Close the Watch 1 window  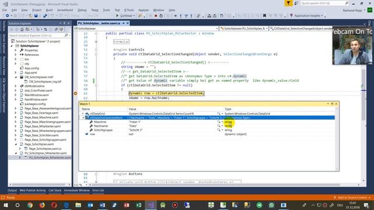tap(336, 104)
